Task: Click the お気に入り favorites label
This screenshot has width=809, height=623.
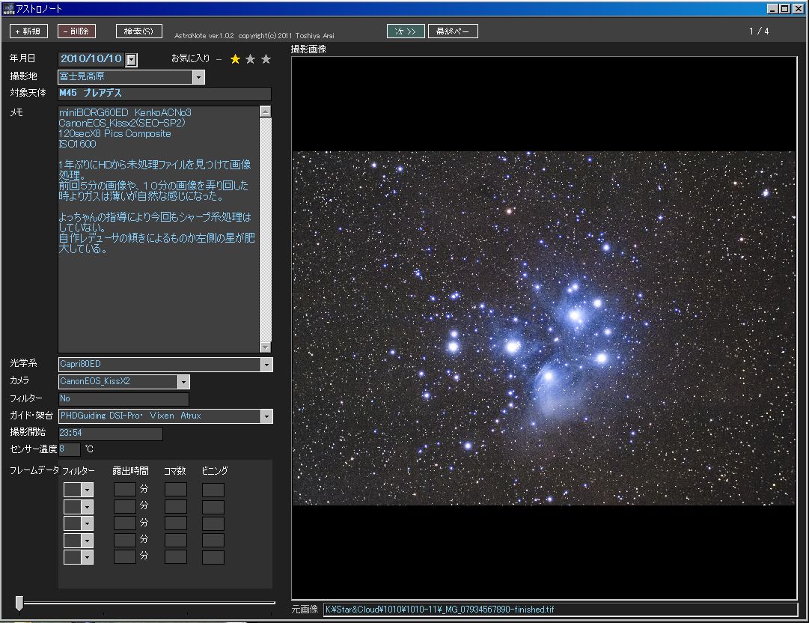Action: [x=190, y=58]
